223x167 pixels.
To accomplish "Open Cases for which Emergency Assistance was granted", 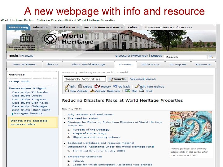I will click(112, 165).
